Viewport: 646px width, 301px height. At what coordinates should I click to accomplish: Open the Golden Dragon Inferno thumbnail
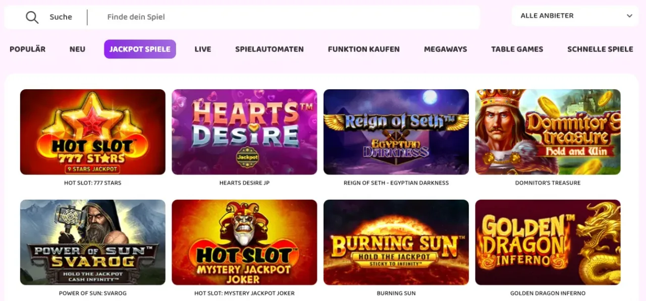pos(548,243)
